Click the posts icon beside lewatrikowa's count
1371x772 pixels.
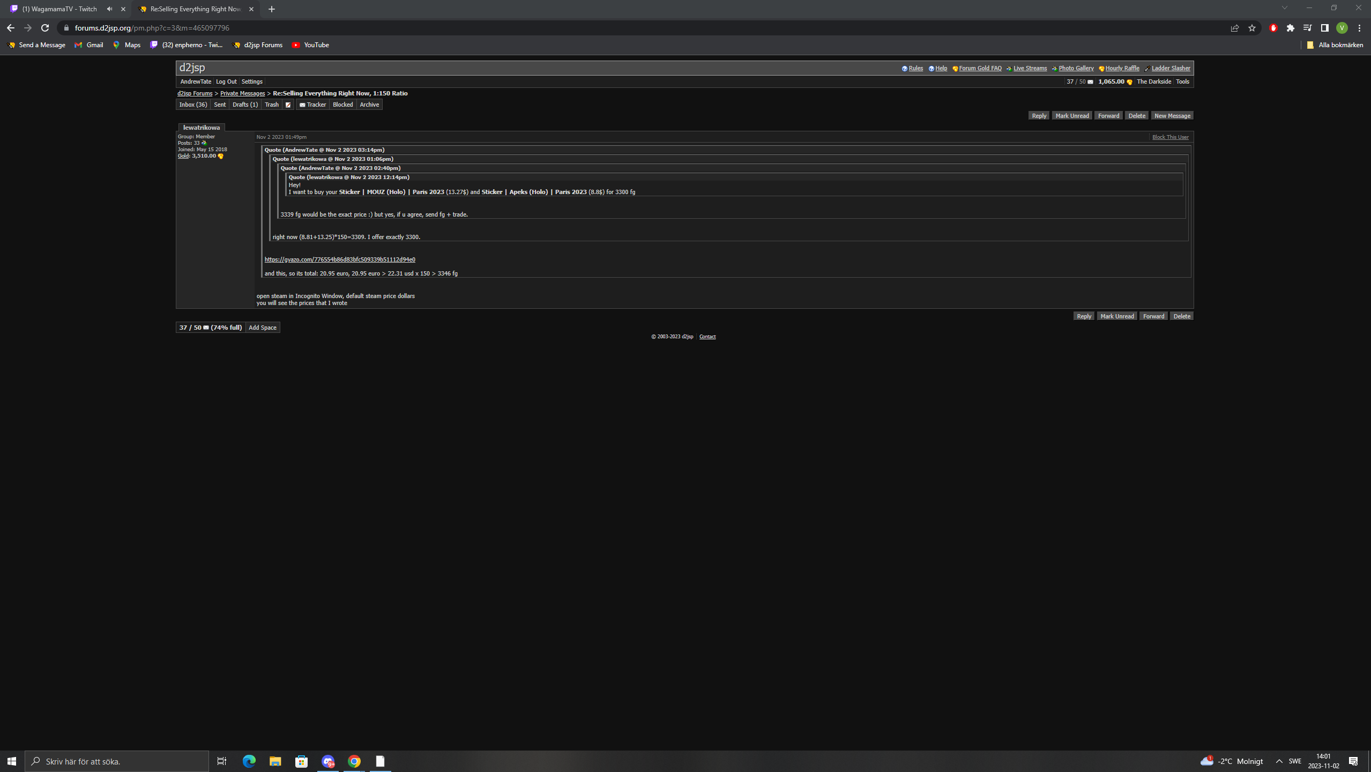click(204, 143)
